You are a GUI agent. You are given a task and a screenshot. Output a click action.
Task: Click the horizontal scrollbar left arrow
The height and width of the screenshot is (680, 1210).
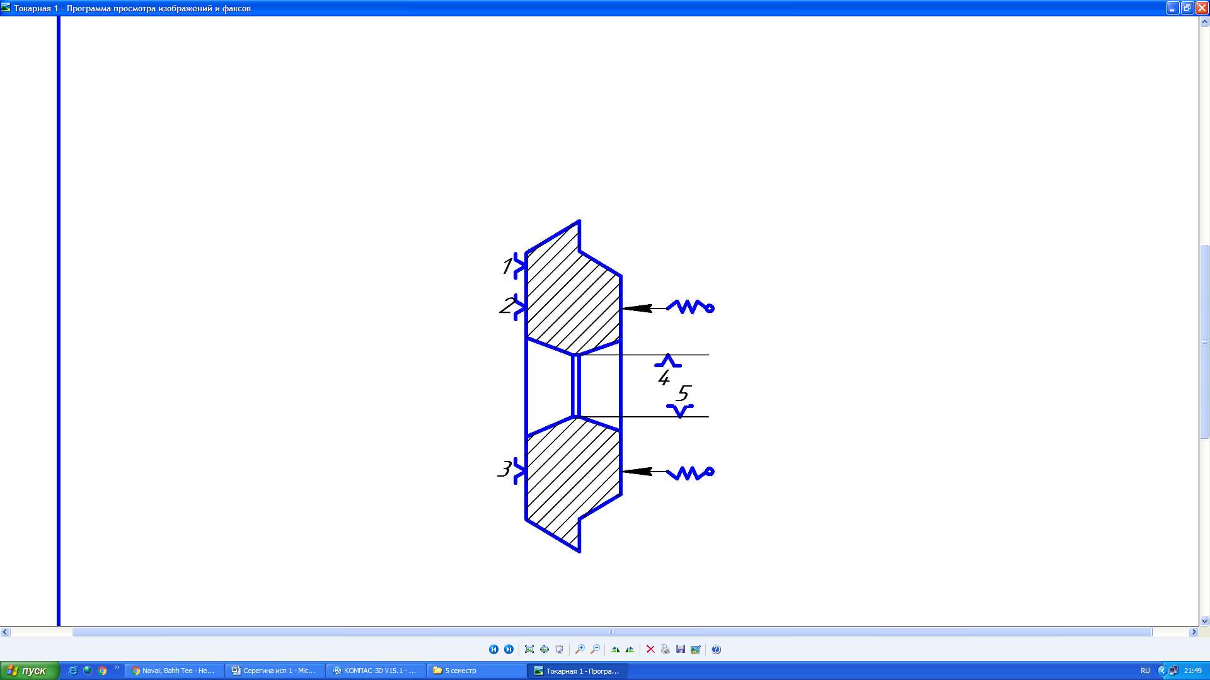(5, 632)
